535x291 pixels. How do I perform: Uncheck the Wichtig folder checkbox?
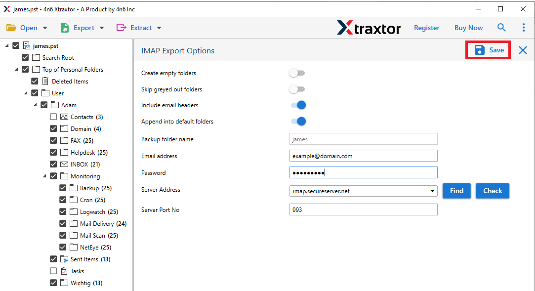[x=53, y=283]
